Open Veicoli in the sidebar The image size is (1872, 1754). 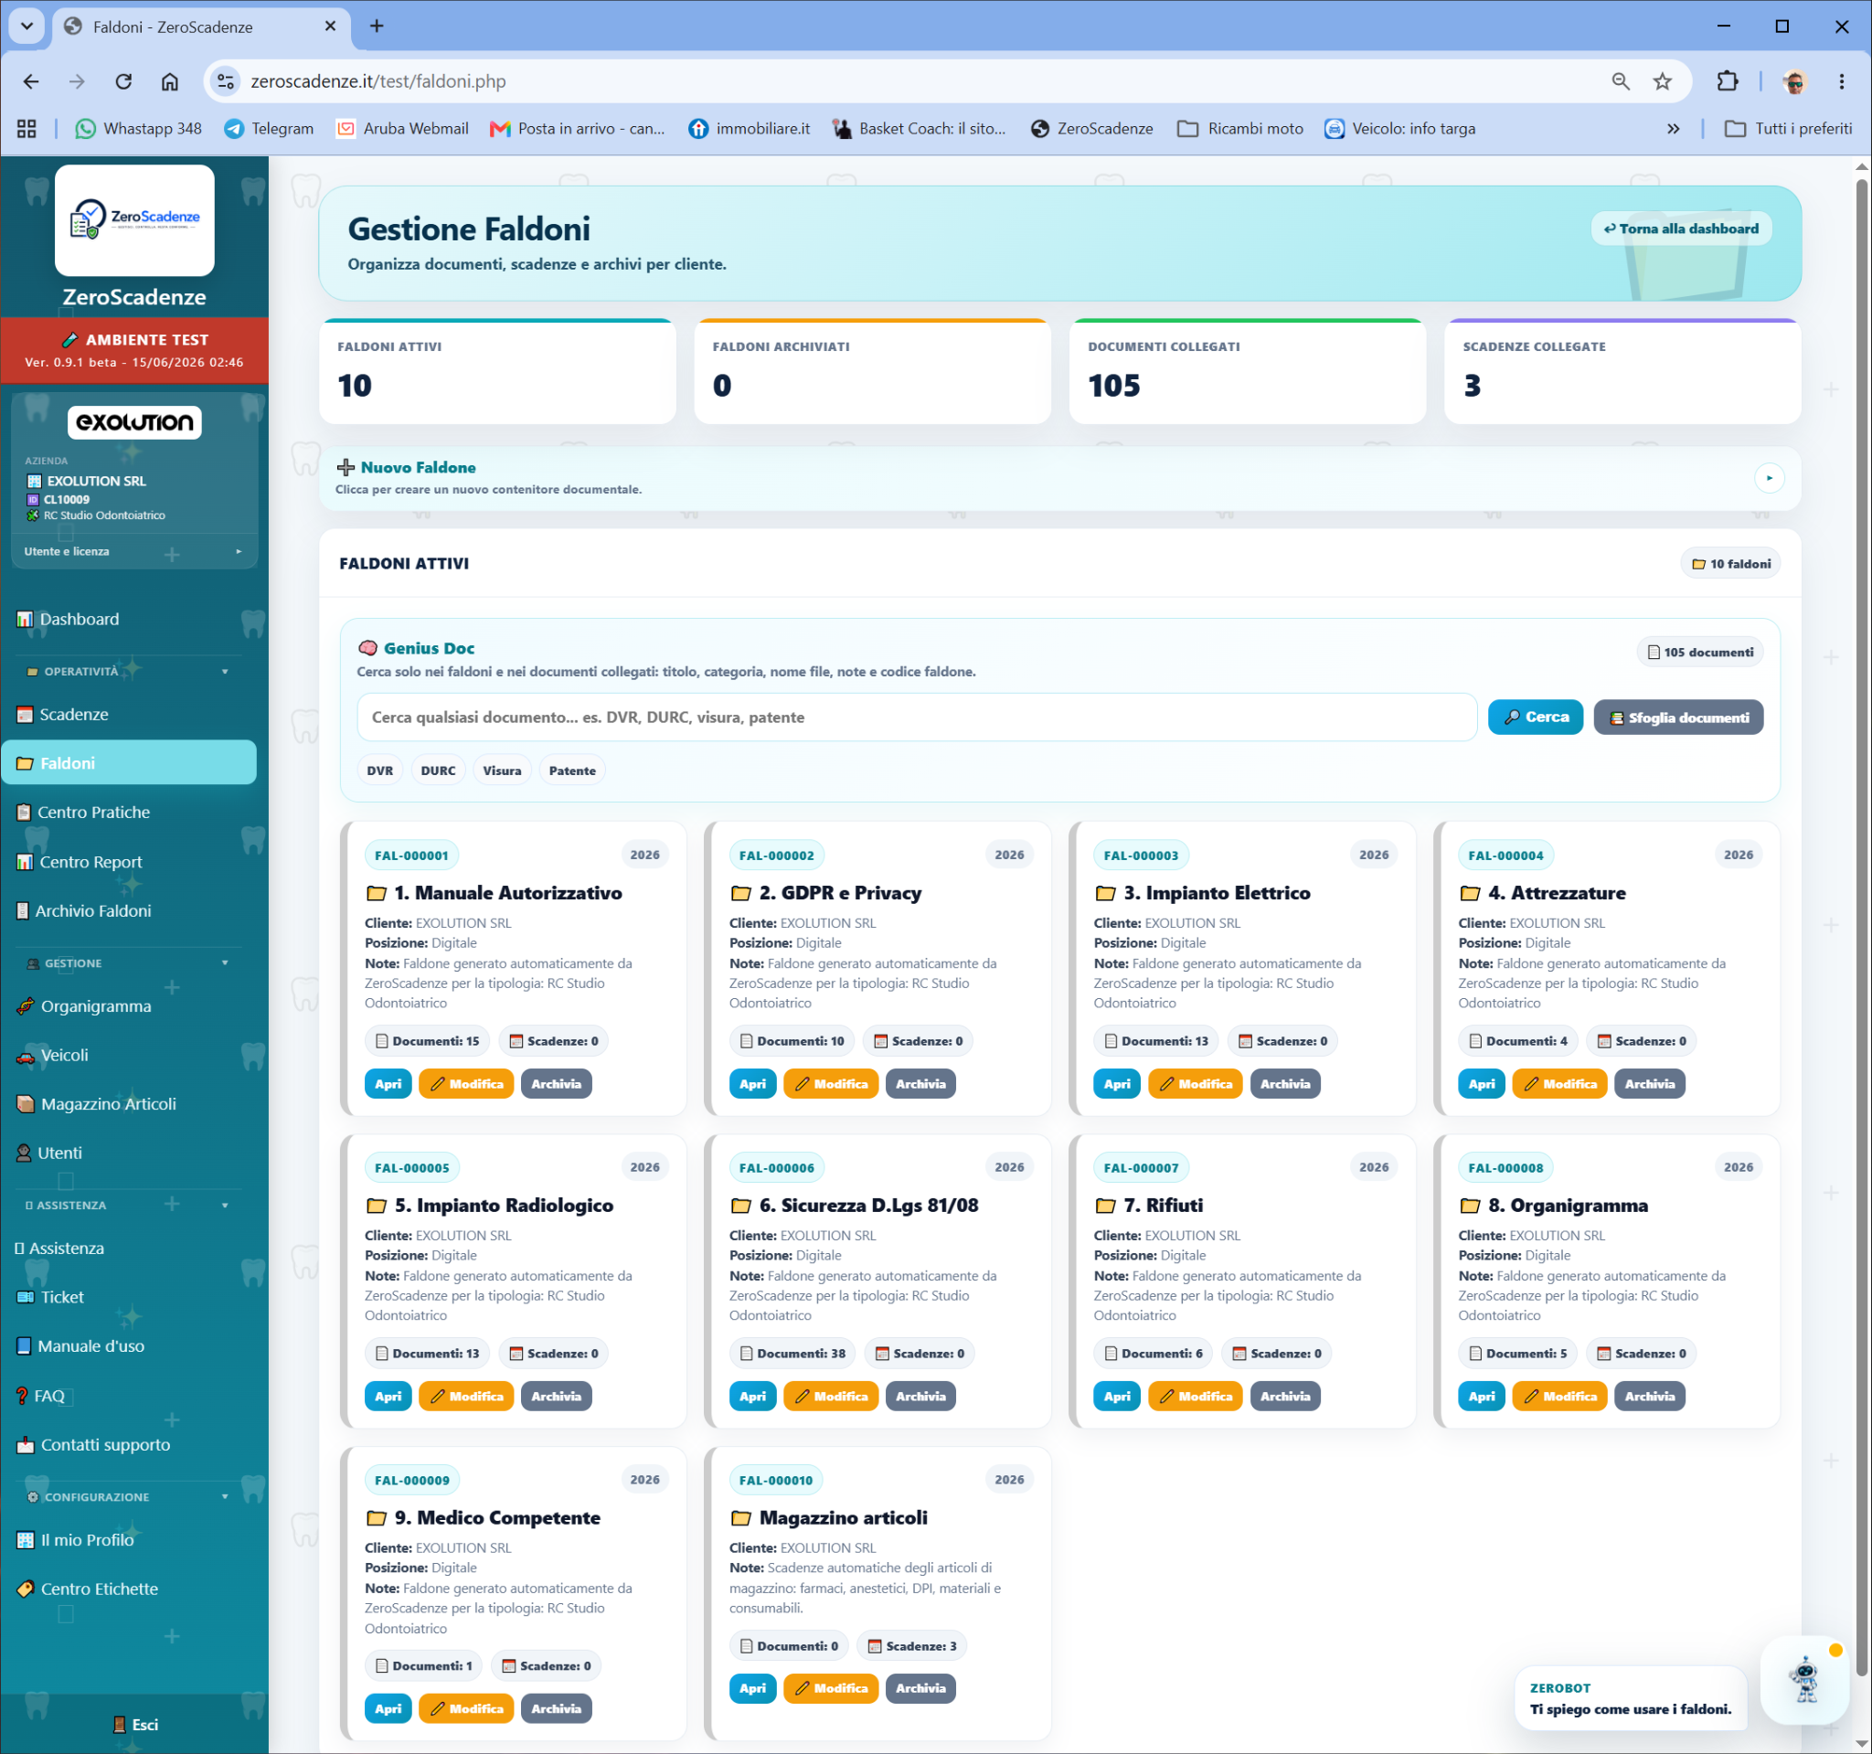tap(53, 1055)
